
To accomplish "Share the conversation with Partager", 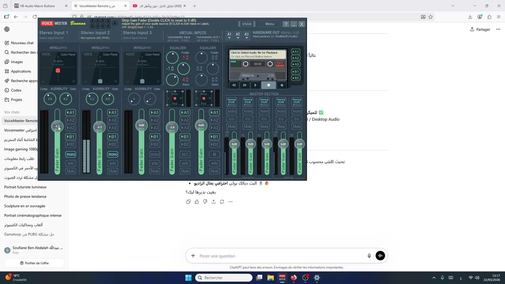I will pos(480,30).
